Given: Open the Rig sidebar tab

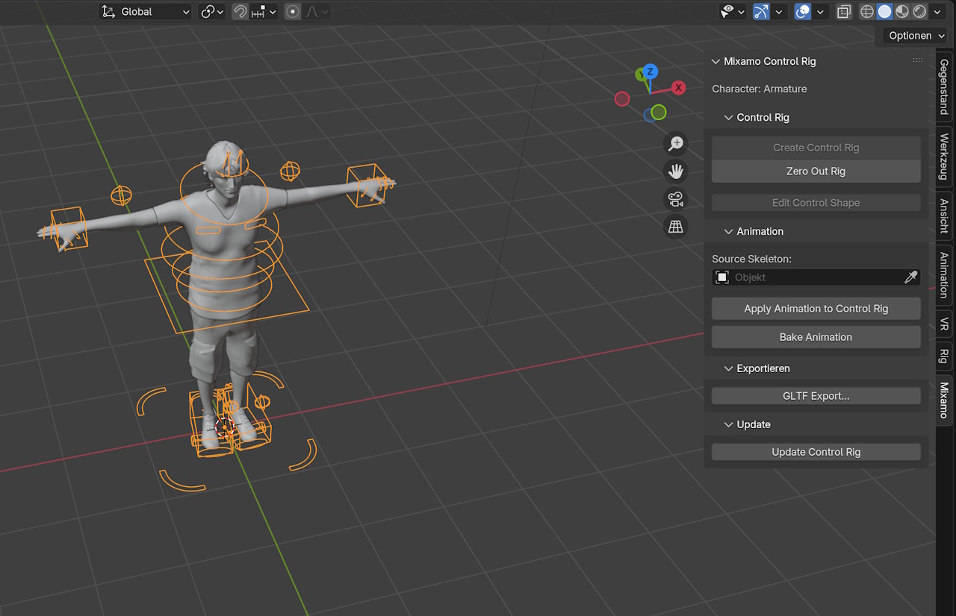Looking at the screenshot, I should 944,356.
